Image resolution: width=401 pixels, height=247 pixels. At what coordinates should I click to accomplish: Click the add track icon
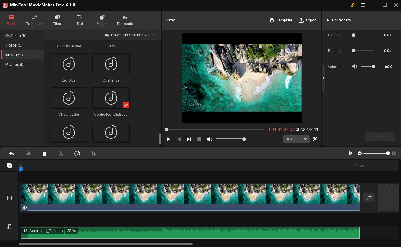click(x=9, y=165)
